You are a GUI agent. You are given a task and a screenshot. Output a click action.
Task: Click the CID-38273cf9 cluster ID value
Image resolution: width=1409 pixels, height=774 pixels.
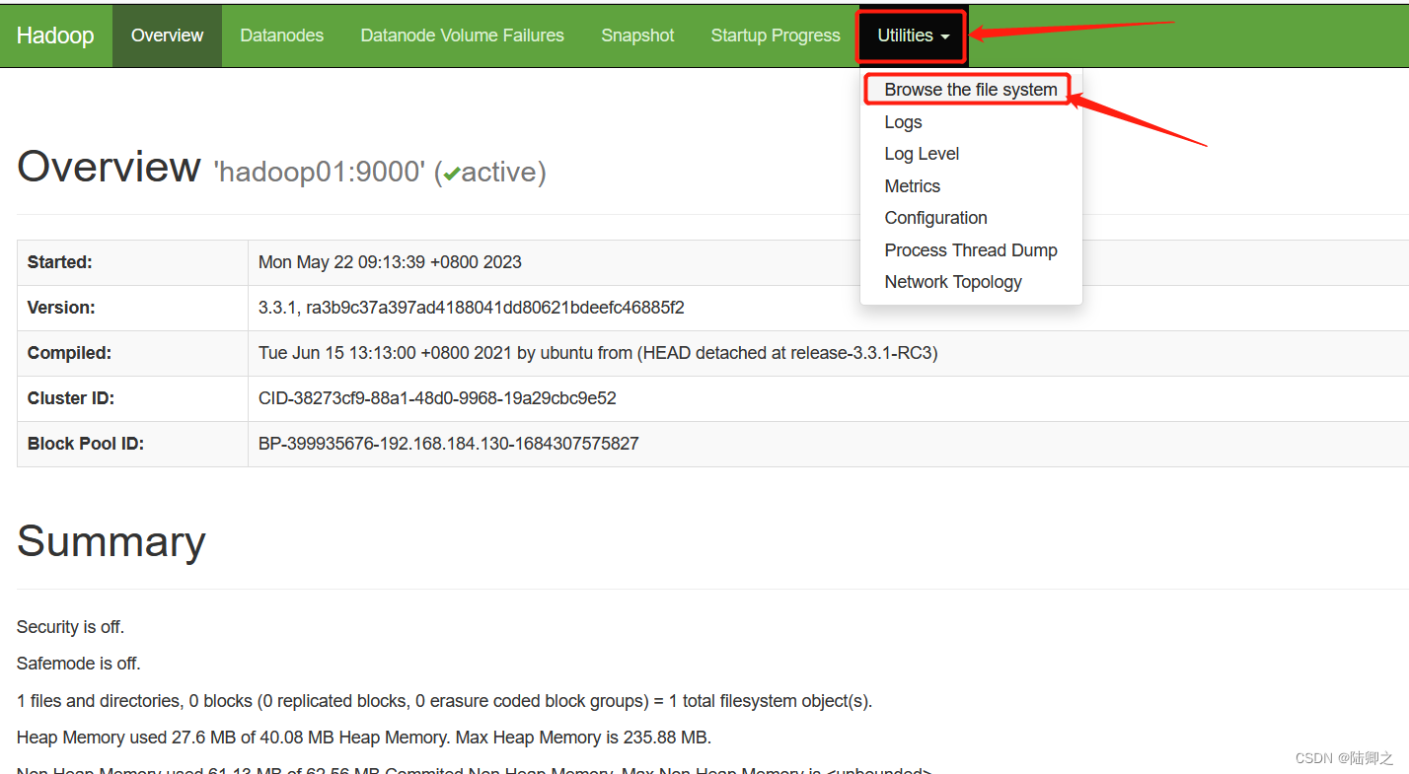pyautogui.click(x=437, y=398)
